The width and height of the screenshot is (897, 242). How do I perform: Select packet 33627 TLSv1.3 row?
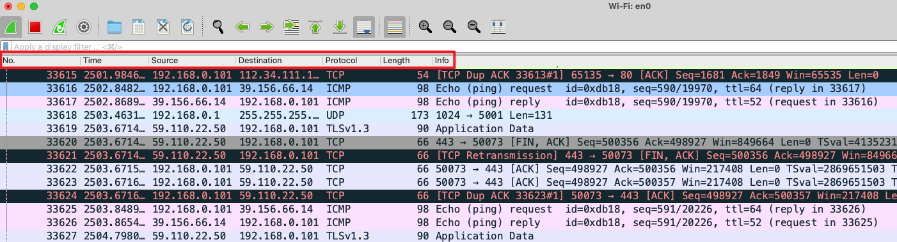tap(448, 236)
